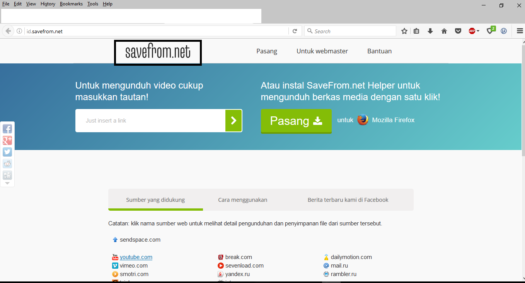Open the Bookmarks menu
This screenshot has height=283, width=525.
pos(71,4)
